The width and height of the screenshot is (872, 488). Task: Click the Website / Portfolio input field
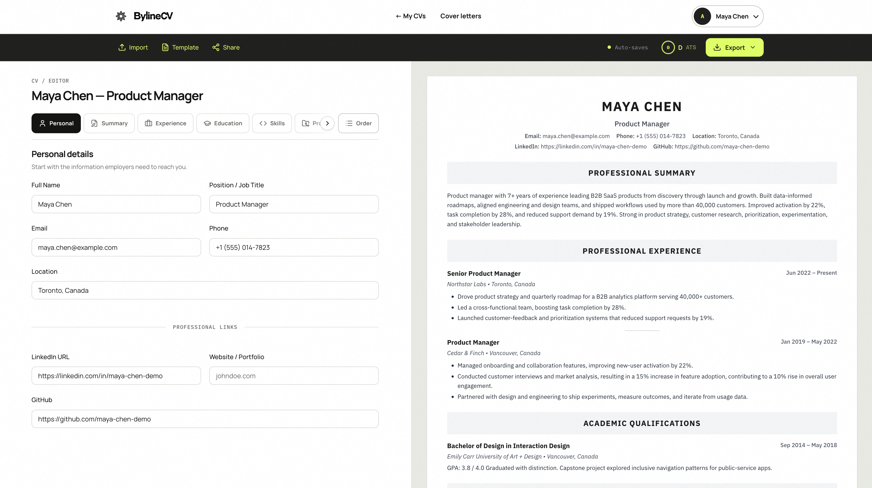click(294, 376)
